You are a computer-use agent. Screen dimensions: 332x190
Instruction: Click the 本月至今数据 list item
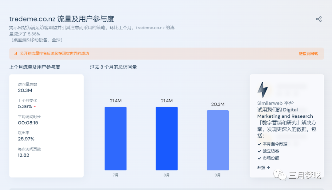pyautogui.click(x=275, y=144)
